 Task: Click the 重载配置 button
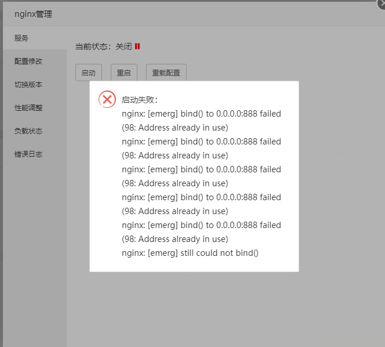[x=166, y=73]
